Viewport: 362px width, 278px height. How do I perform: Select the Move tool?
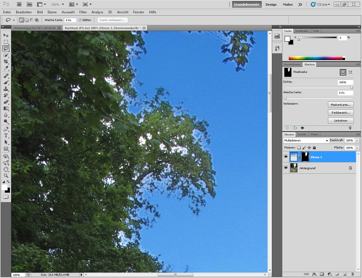pyautogui.click(x=6, y=35)
